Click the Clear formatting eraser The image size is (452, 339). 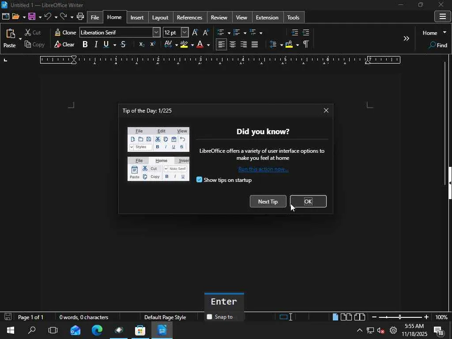(64, 45)
